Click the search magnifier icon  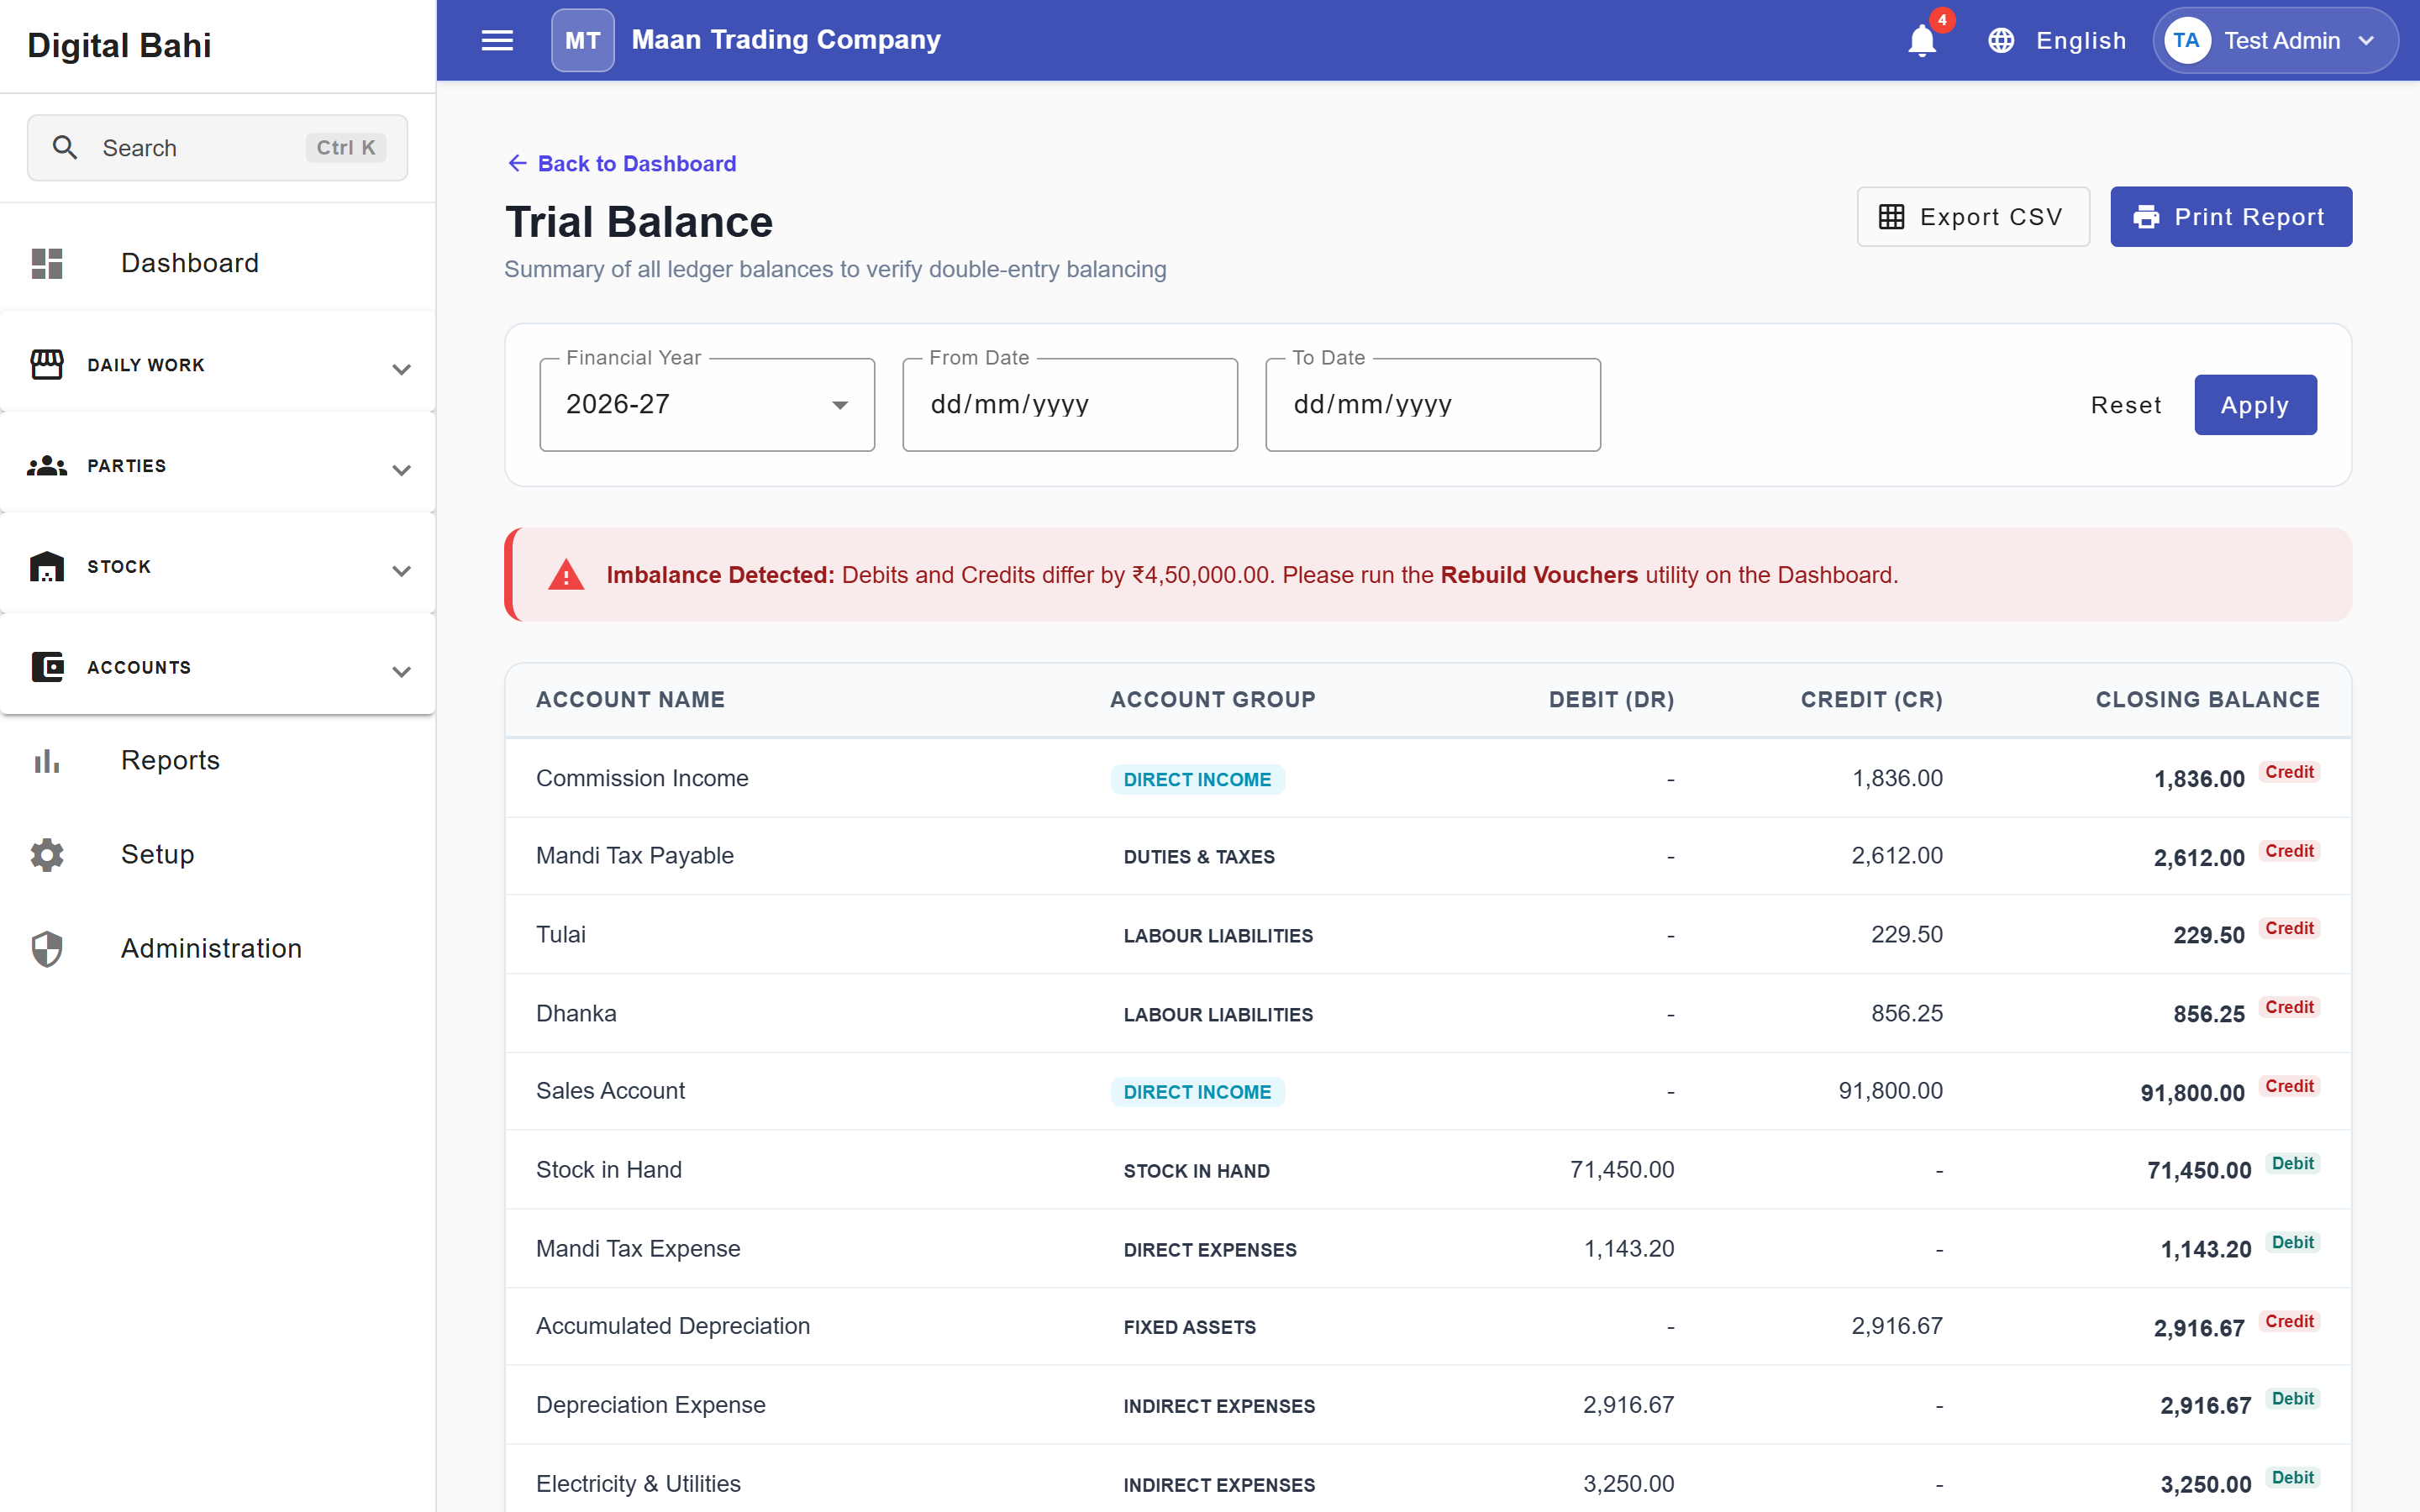(x=65, y=148)
